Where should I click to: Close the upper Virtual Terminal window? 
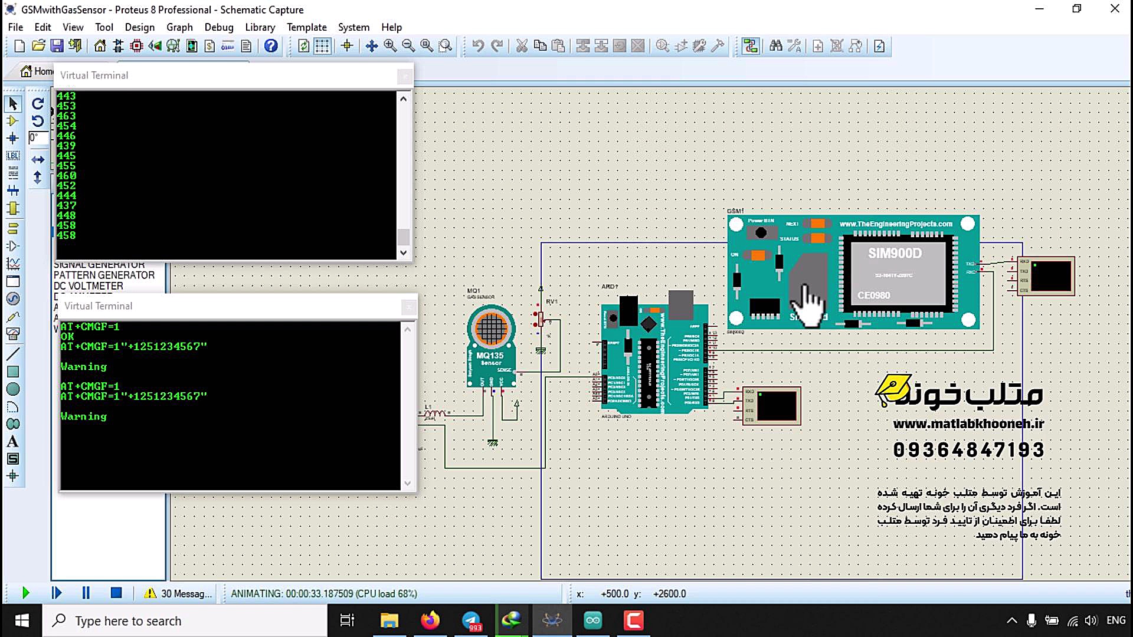pyautogui.click(x=405, y=75)
